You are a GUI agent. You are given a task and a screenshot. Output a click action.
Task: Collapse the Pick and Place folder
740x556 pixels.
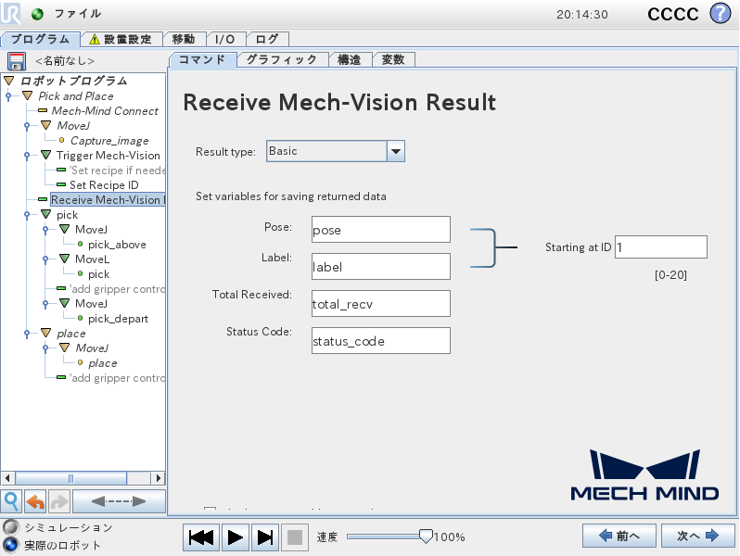(28, 95)
